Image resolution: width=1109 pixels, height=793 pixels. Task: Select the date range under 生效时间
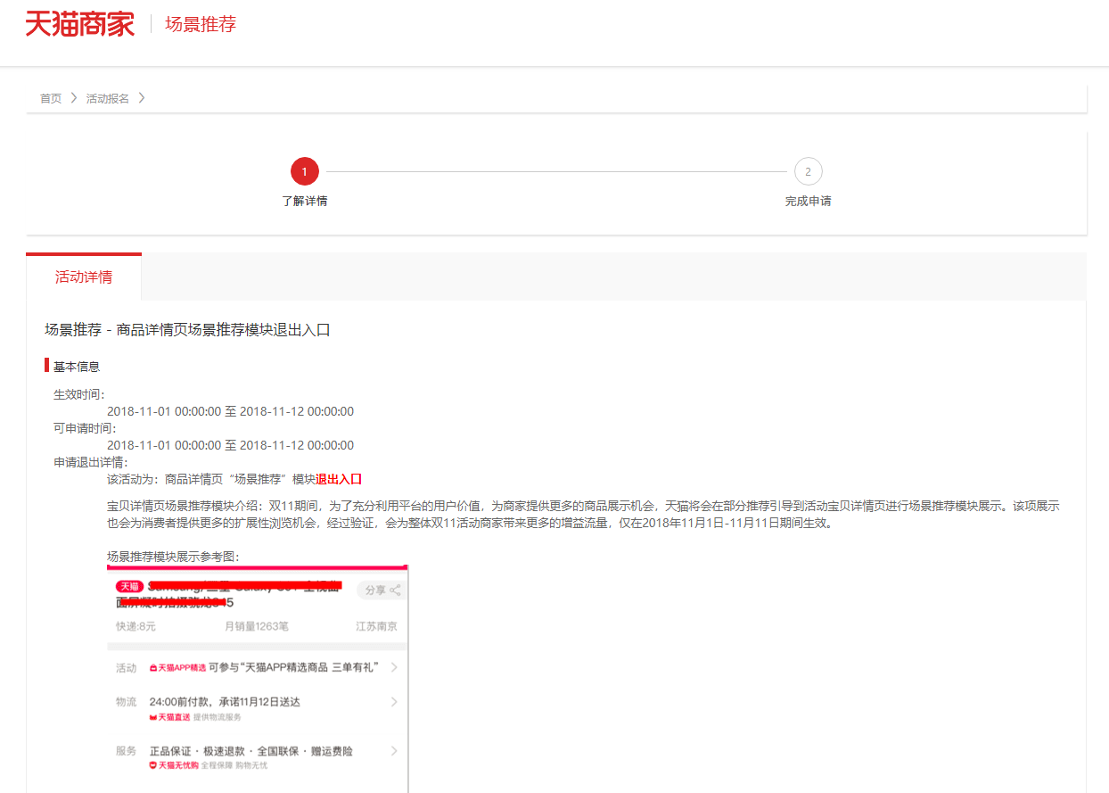coord(230,411)
